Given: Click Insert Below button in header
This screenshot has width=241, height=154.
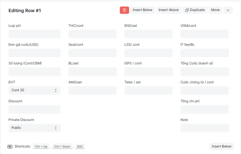Looking at the screenshot, I should click(142, 10).
